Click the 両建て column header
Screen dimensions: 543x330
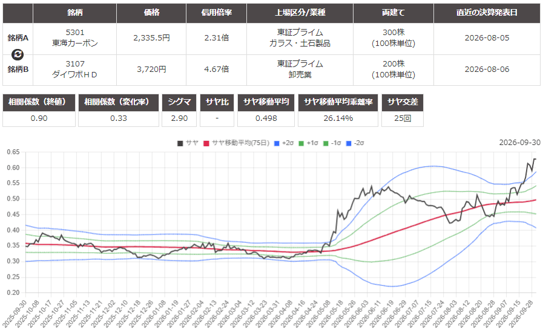coord(393,13)
